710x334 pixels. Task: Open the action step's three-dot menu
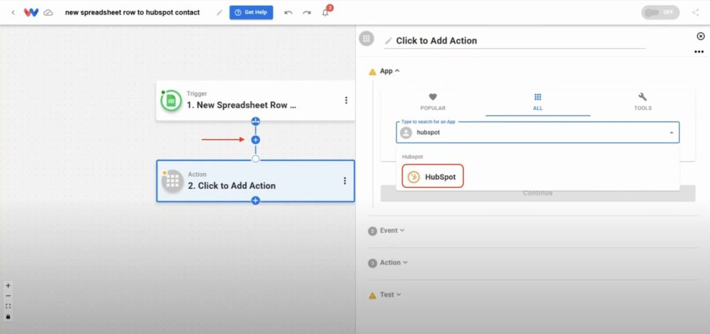(345, 181)
